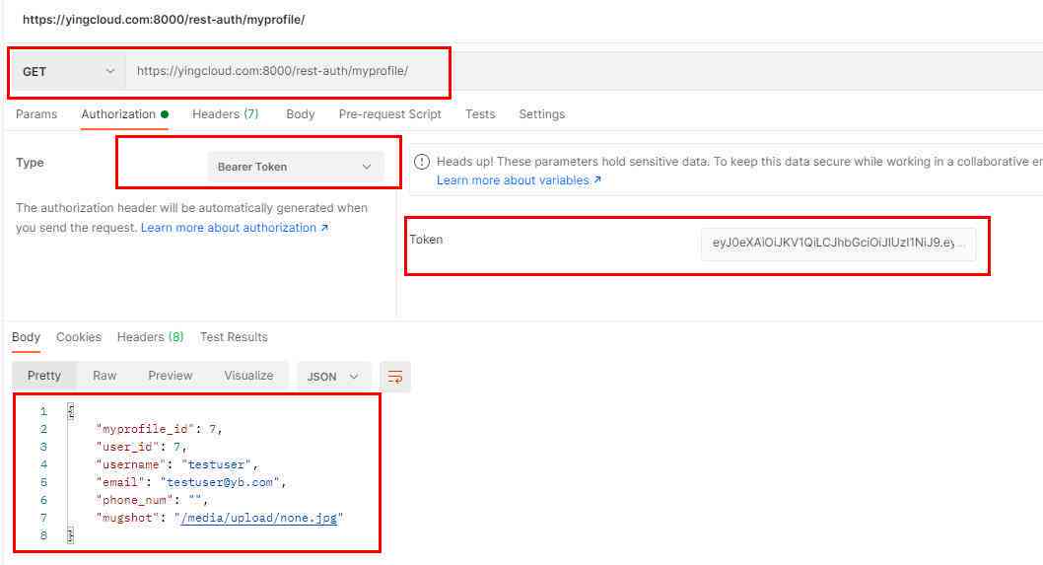Open the response Headers (8) tab
Screen dimensions: 1043x565
tap(150, 337)
